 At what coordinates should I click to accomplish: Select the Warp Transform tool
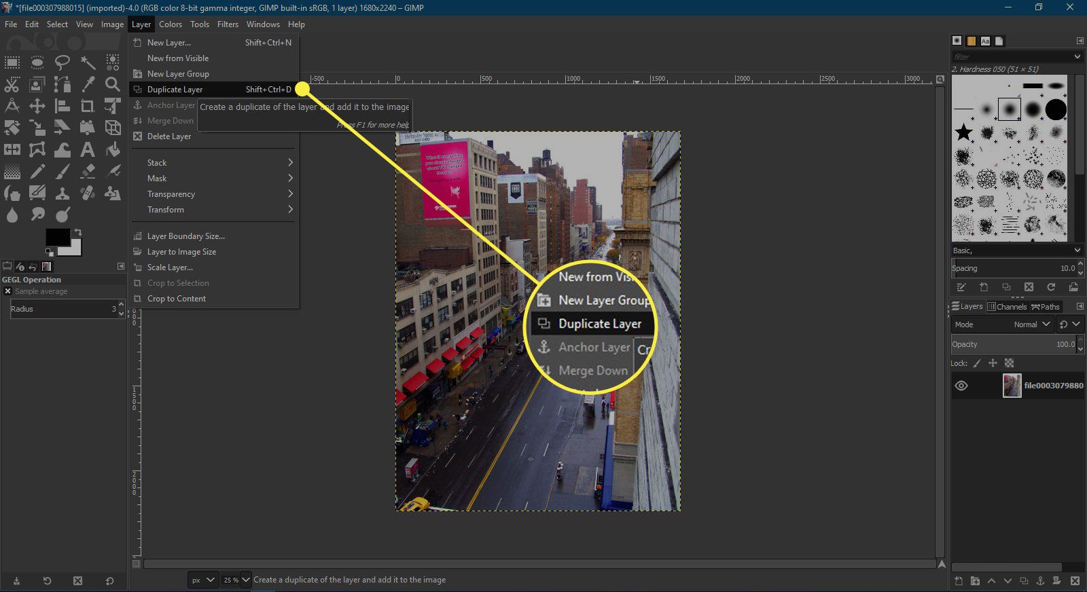[x=63, y=149]
